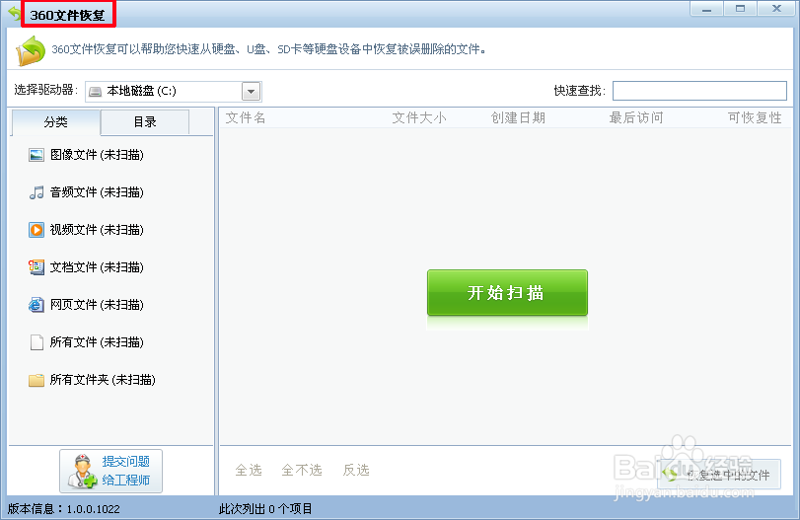The height and width of the screenshot is (520, 800).
Task: Sort by 可恢复性 column header
Action: (755, 117)
